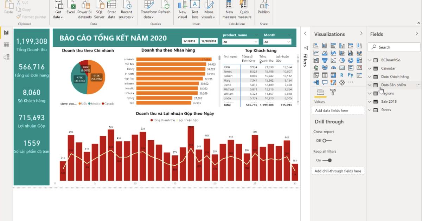Toggle Cross-report drill through off switch
The width and height of the screenshot is (422, 221).
pyautogui.click(x=327, y=140)
